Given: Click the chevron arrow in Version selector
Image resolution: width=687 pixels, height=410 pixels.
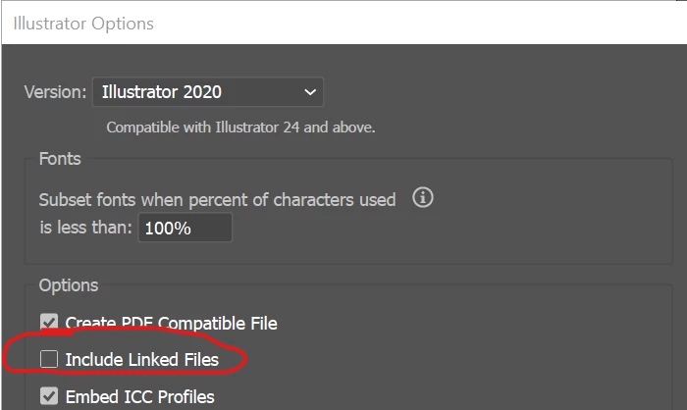Looking at the screenshot, I should click(x=310, y=92).
